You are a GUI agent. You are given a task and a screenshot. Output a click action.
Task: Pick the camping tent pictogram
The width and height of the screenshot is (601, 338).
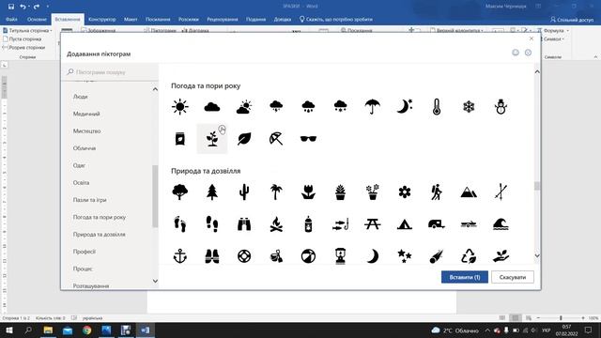pos(405,224)
